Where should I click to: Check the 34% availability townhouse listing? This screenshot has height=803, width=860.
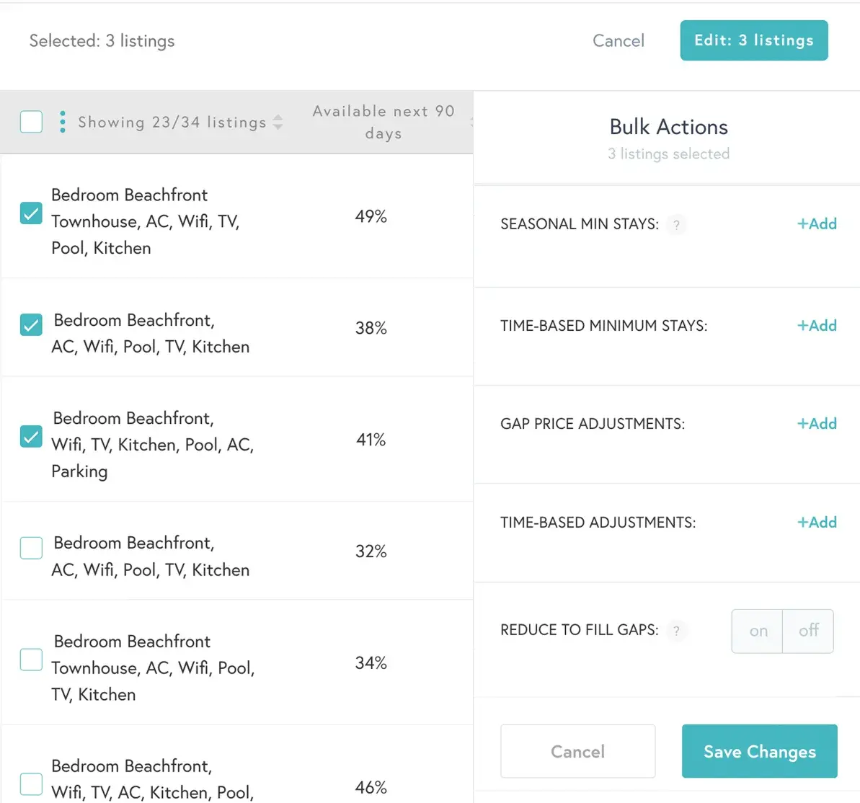click(x=31, y=660)
